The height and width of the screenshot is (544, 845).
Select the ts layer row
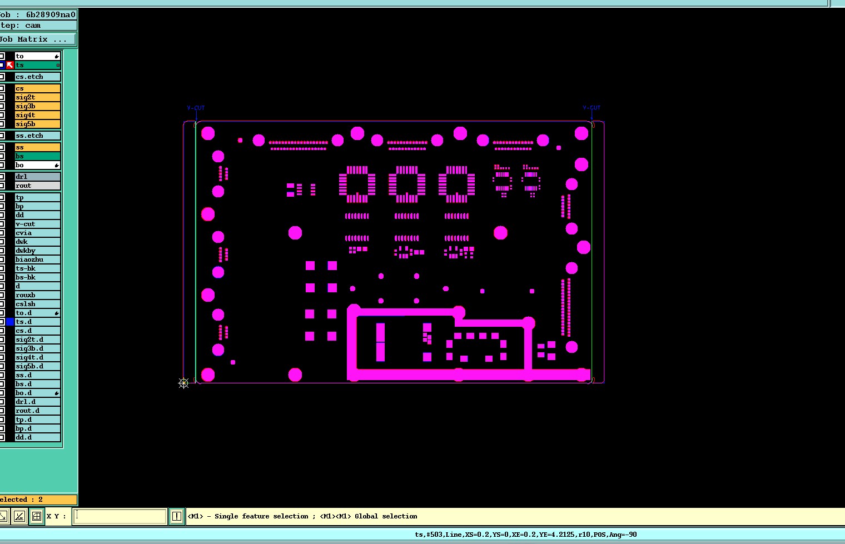tap(37, 65)
